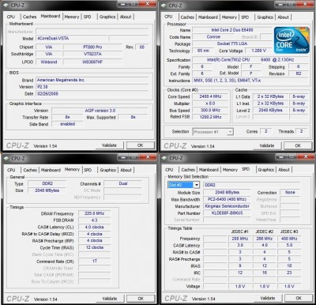The image size is (316, 305).
Task: Click OK in the Mainboard window
Action: click(x=141, y=145)
